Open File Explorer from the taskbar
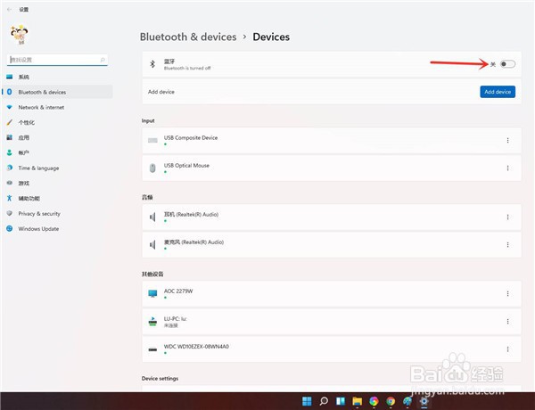This screenshot has height=410, width=535. [x=357, y=401]
